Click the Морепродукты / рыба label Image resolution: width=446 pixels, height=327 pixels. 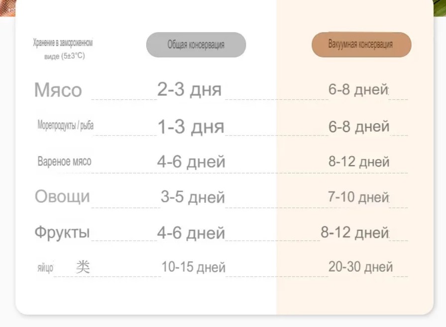65,125
